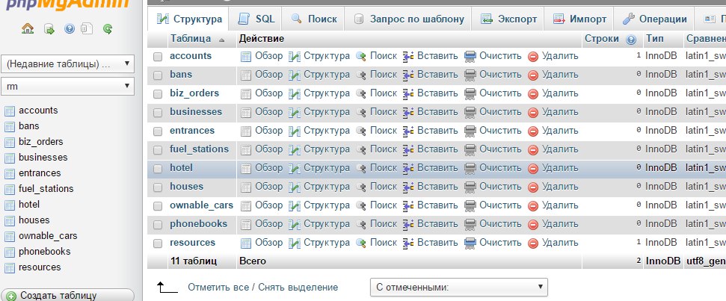Click the hotel table icon in sidebar
Viewport: 726px width, 301px height.
pyautogui.click(x=10, y=205)
